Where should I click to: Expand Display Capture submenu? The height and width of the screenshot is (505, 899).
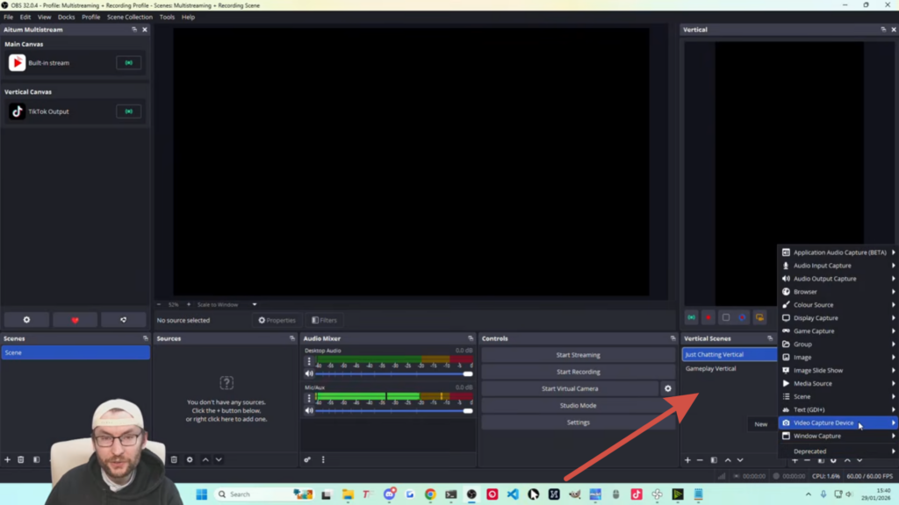838,318
